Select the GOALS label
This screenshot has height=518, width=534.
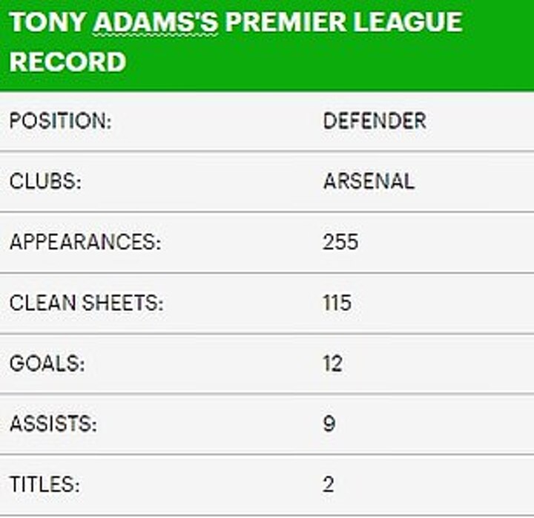(x=47, y=364)
